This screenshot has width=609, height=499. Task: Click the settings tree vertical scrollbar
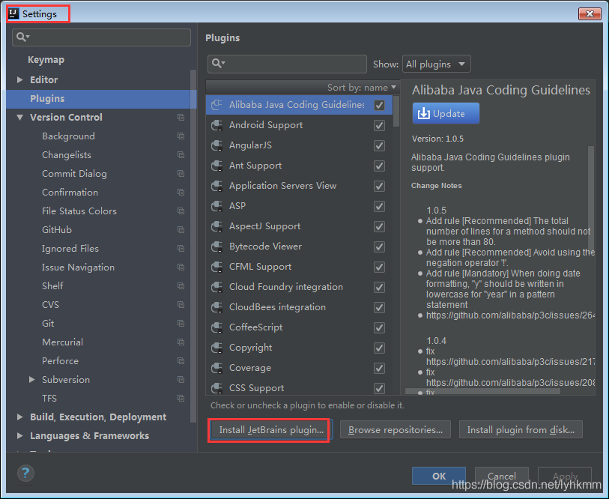point(193,245)
